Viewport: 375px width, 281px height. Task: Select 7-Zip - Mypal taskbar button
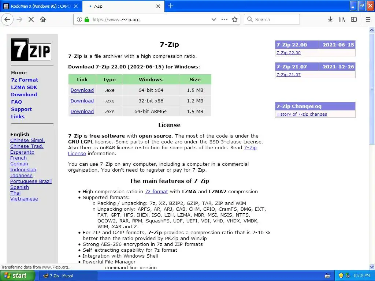68,276
